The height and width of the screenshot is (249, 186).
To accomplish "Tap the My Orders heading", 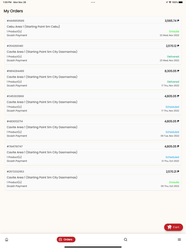I will point(13,11).
